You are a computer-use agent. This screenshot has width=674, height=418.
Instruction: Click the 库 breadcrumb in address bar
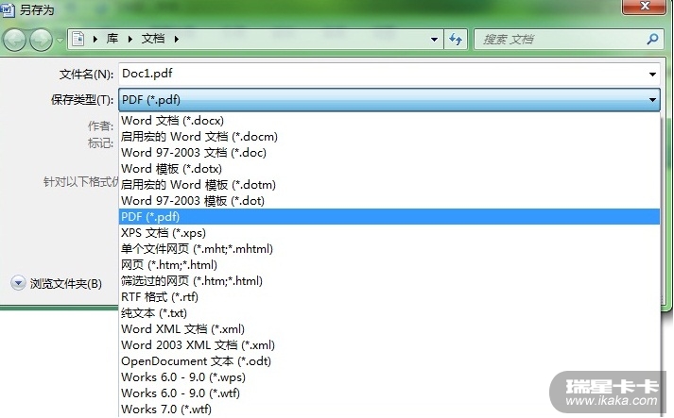(x=112, y=39)
